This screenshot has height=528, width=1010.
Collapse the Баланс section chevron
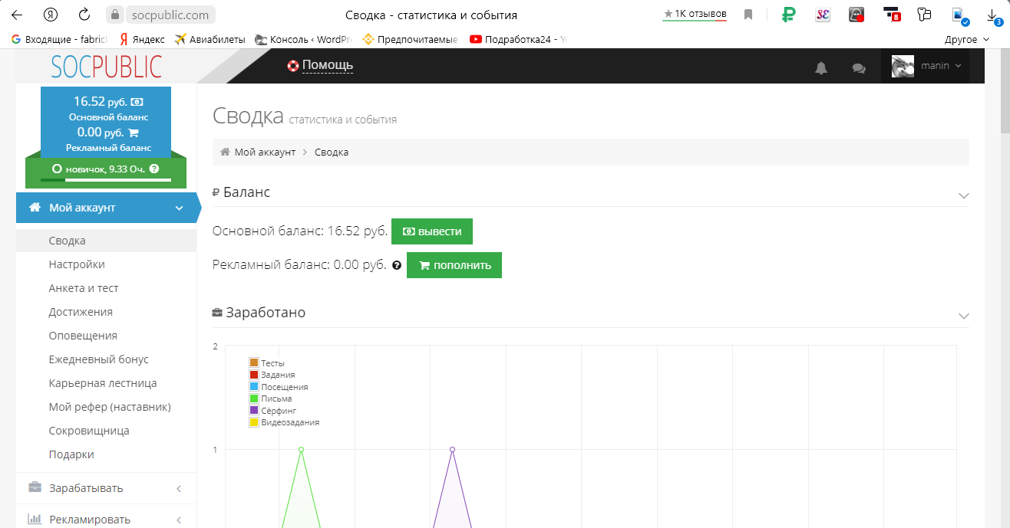[x=964, y=195]
